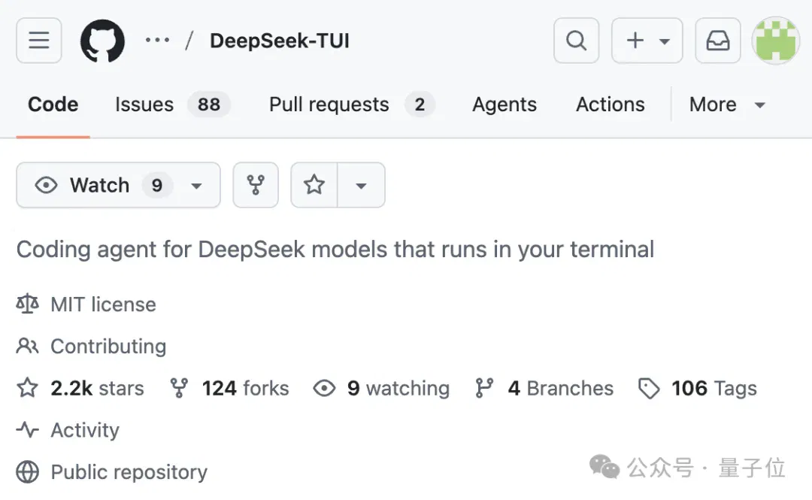Open the star lists dropdown arrow
Viewport: 812px width, 500px height.
pyautogui.click(x=362, y=185)
